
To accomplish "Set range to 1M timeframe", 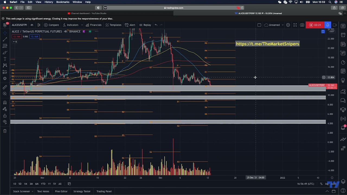I will (25, 184).
